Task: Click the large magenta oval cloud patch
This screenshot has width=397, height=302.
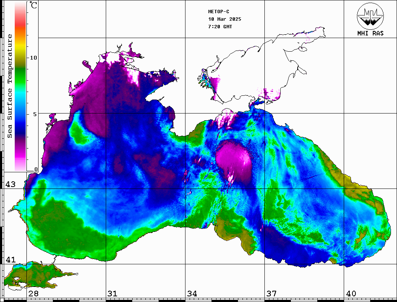Action: click(234, 162)
